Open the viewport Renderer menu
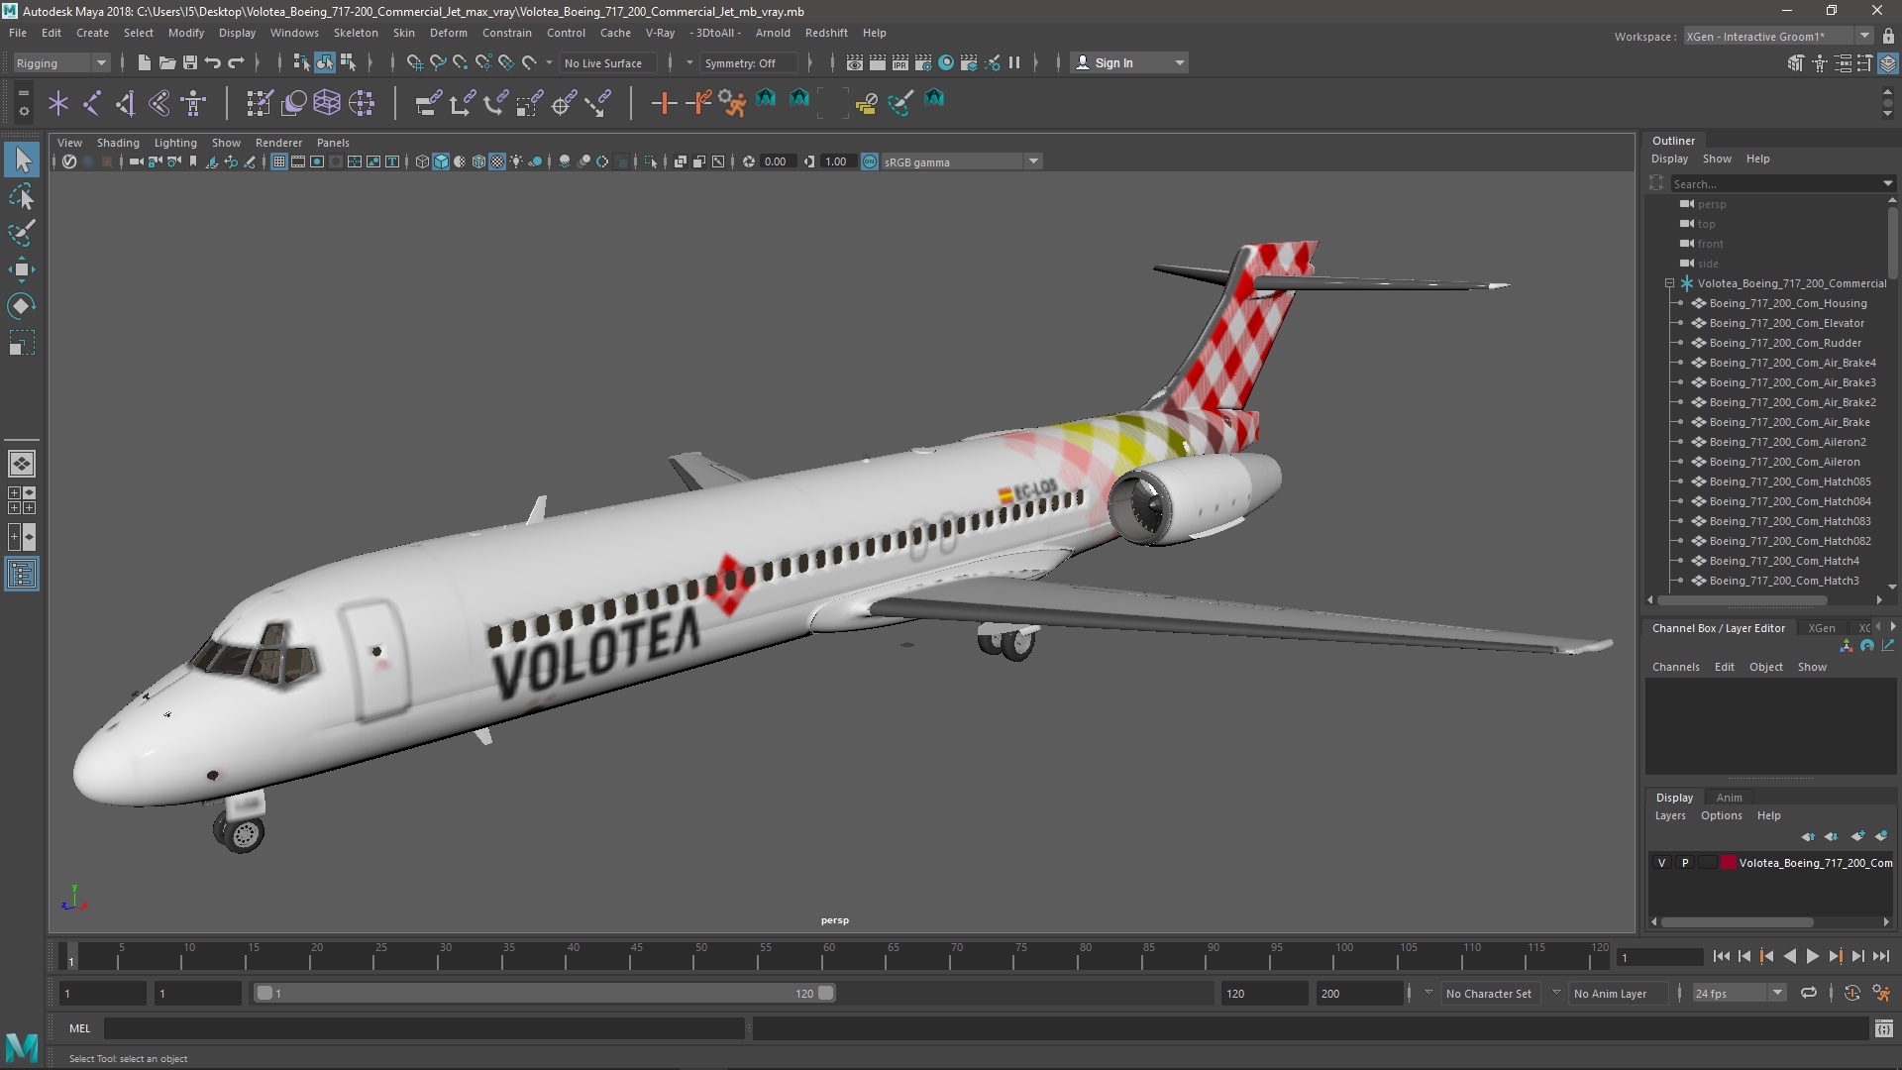 [278, 143]
